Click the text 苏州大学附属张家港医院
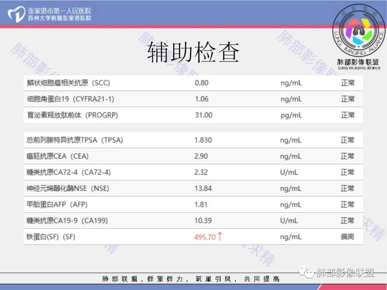Viewport: 387px width, 290px height. click(59, 18)
